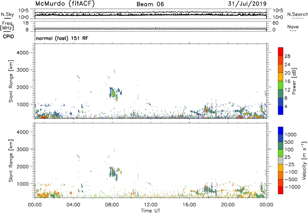Click the dark blue top Velocity colorbar segment
This screenshot has height=213, width=308.
(281, 131)
